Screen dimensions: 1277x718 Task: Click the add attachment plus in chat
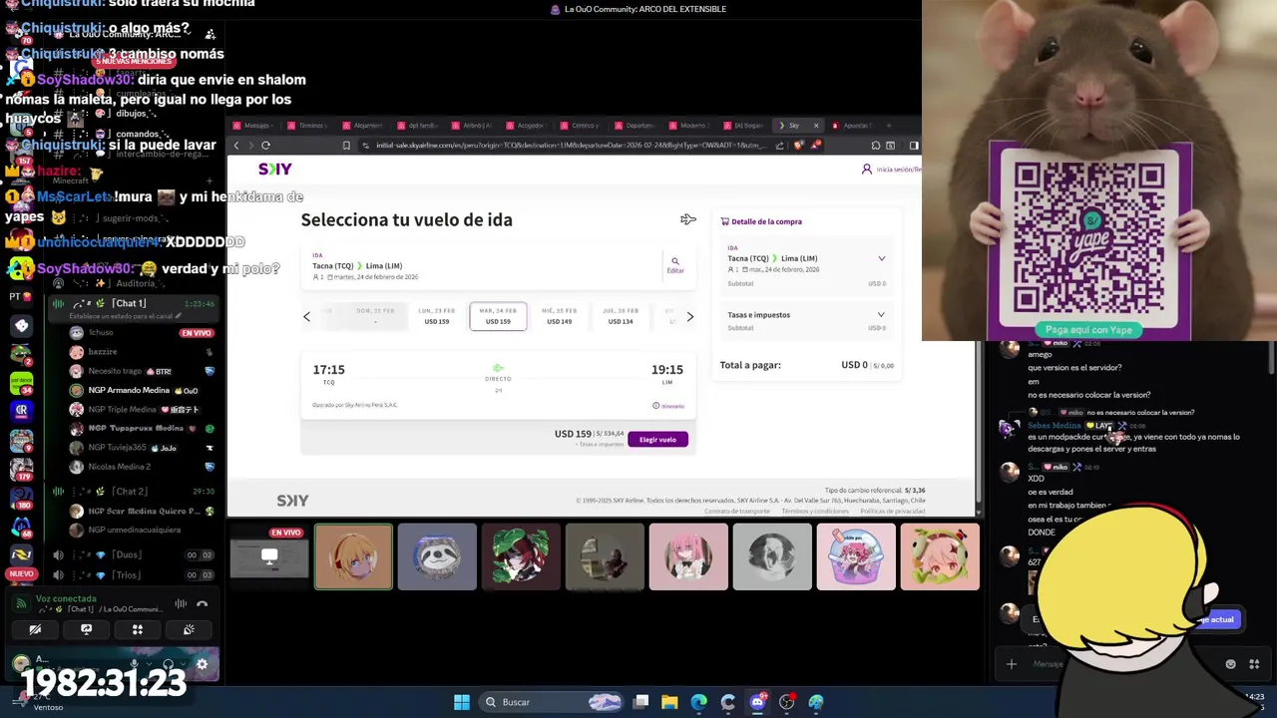click(x=1012, y=664)
